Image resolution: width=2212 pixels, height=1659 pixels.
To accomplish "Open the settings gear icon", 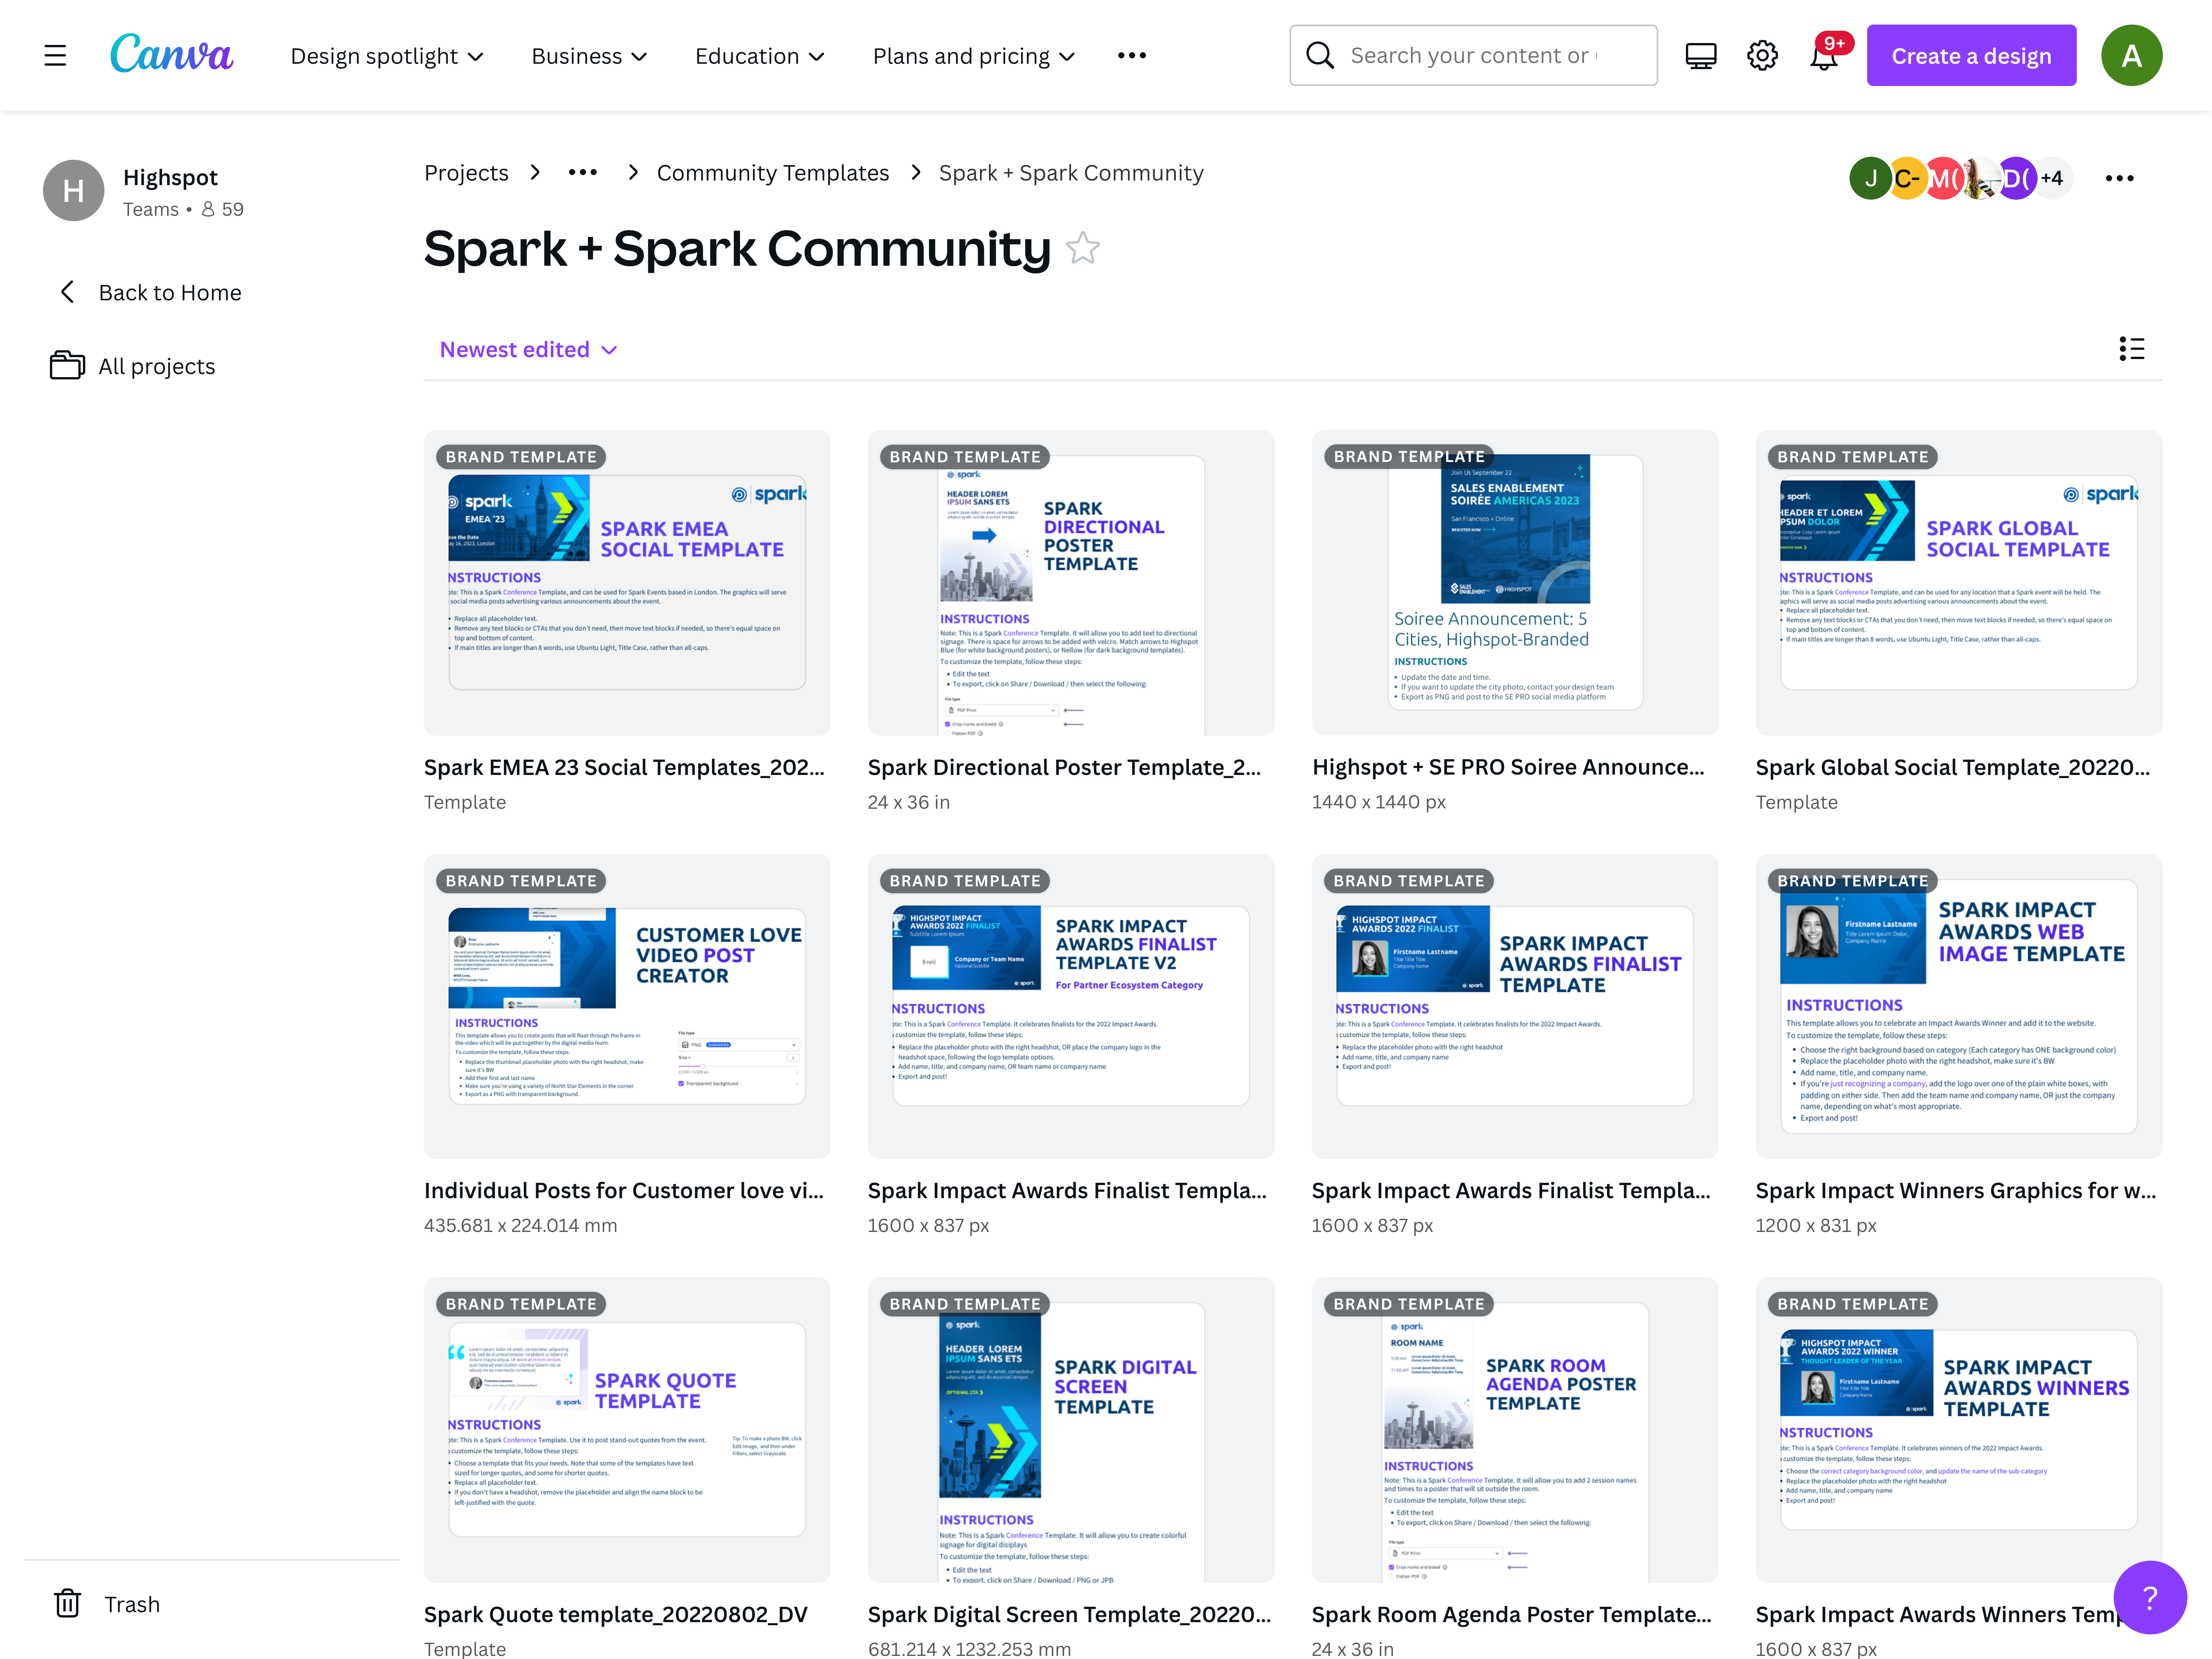I will click(1762, 56).
